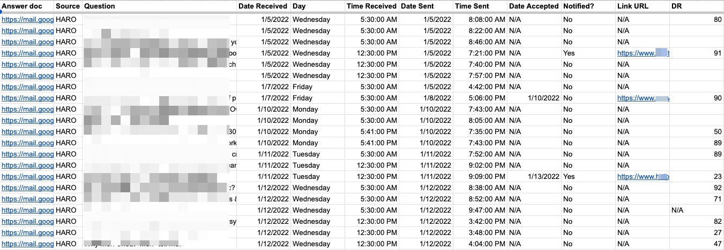
Task: Open the Link URL in the DR 90 row
Action: (642, 98)
